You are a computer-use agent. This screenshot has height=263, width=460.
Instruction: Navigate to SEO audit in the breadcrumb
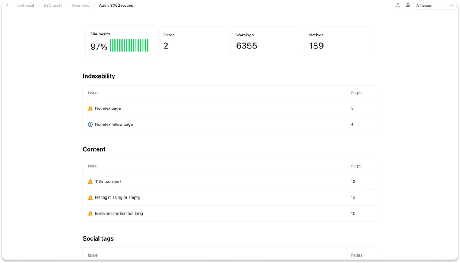point(52,5)
